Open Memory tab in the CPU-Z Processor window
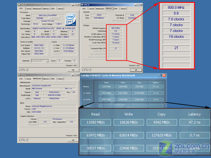Viewport: 211px width, 158px height. pyautogui.click(x=46, y=9)
